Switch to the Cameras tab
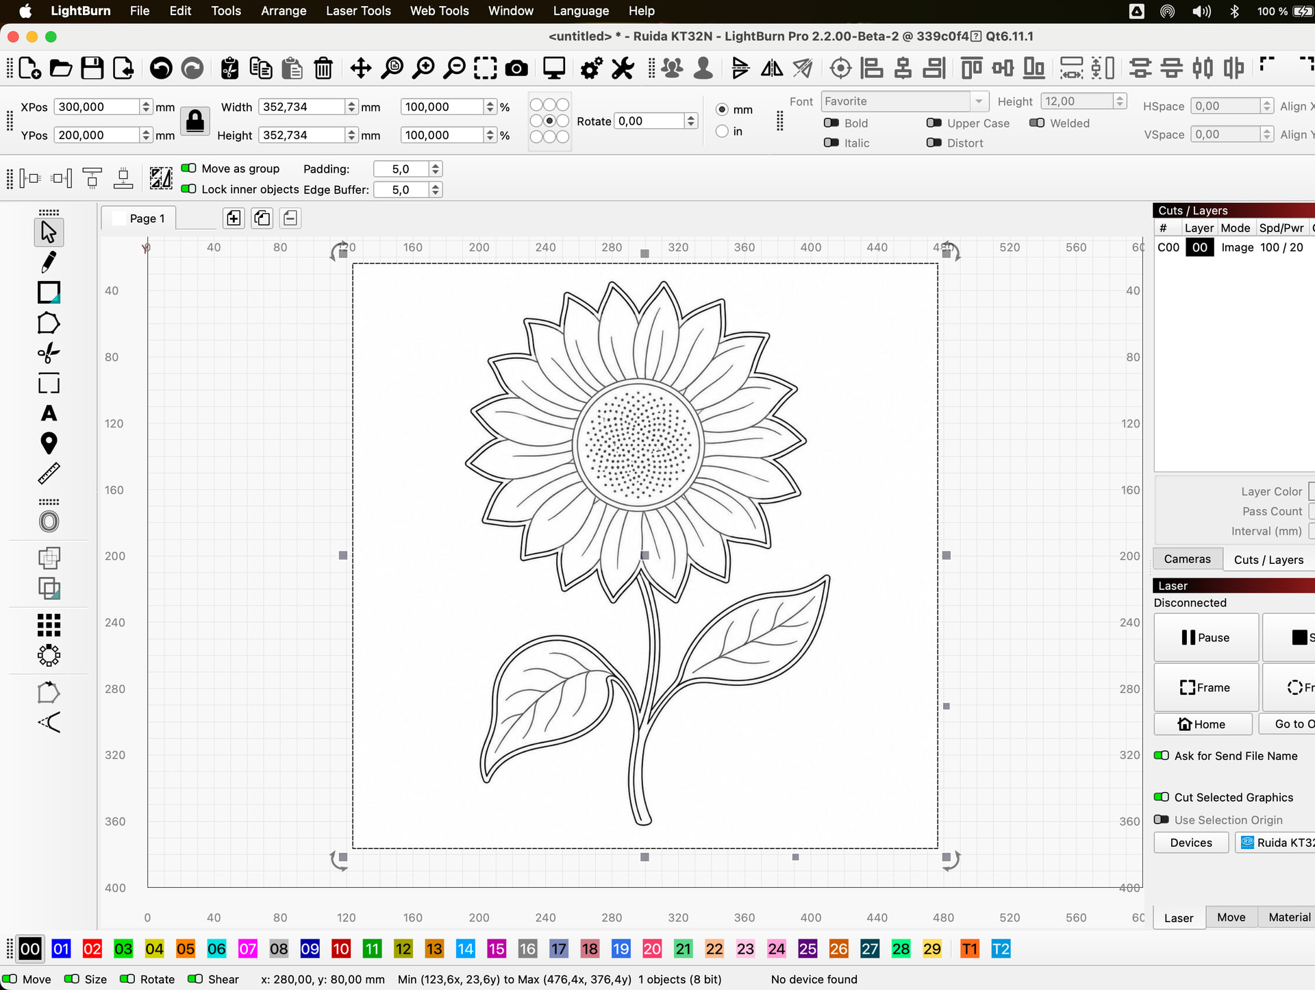1315x990 pixels. [1187, 559]
